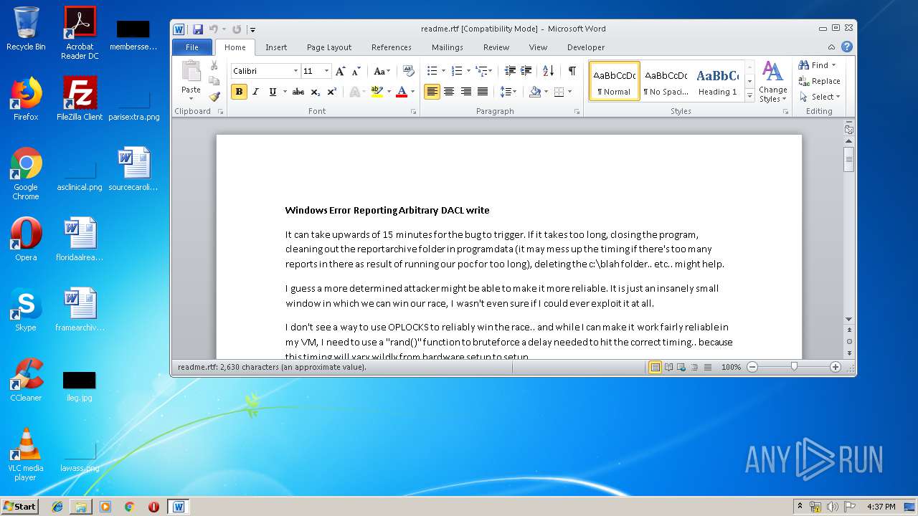This screenshot has width=918, height=516.
Task: Open font name dropdown Calibri
Action: [295, 71]
